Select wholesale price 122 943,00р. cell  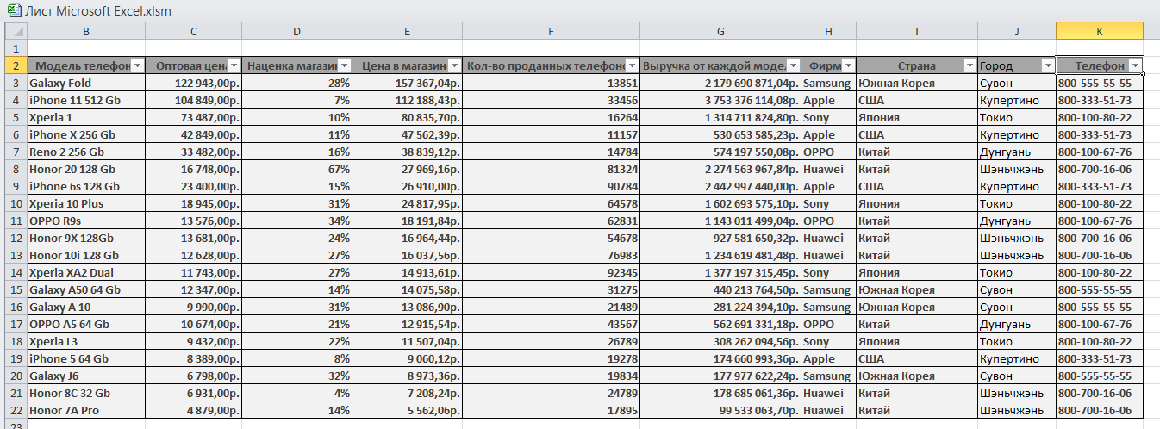(x=193, y=83)
